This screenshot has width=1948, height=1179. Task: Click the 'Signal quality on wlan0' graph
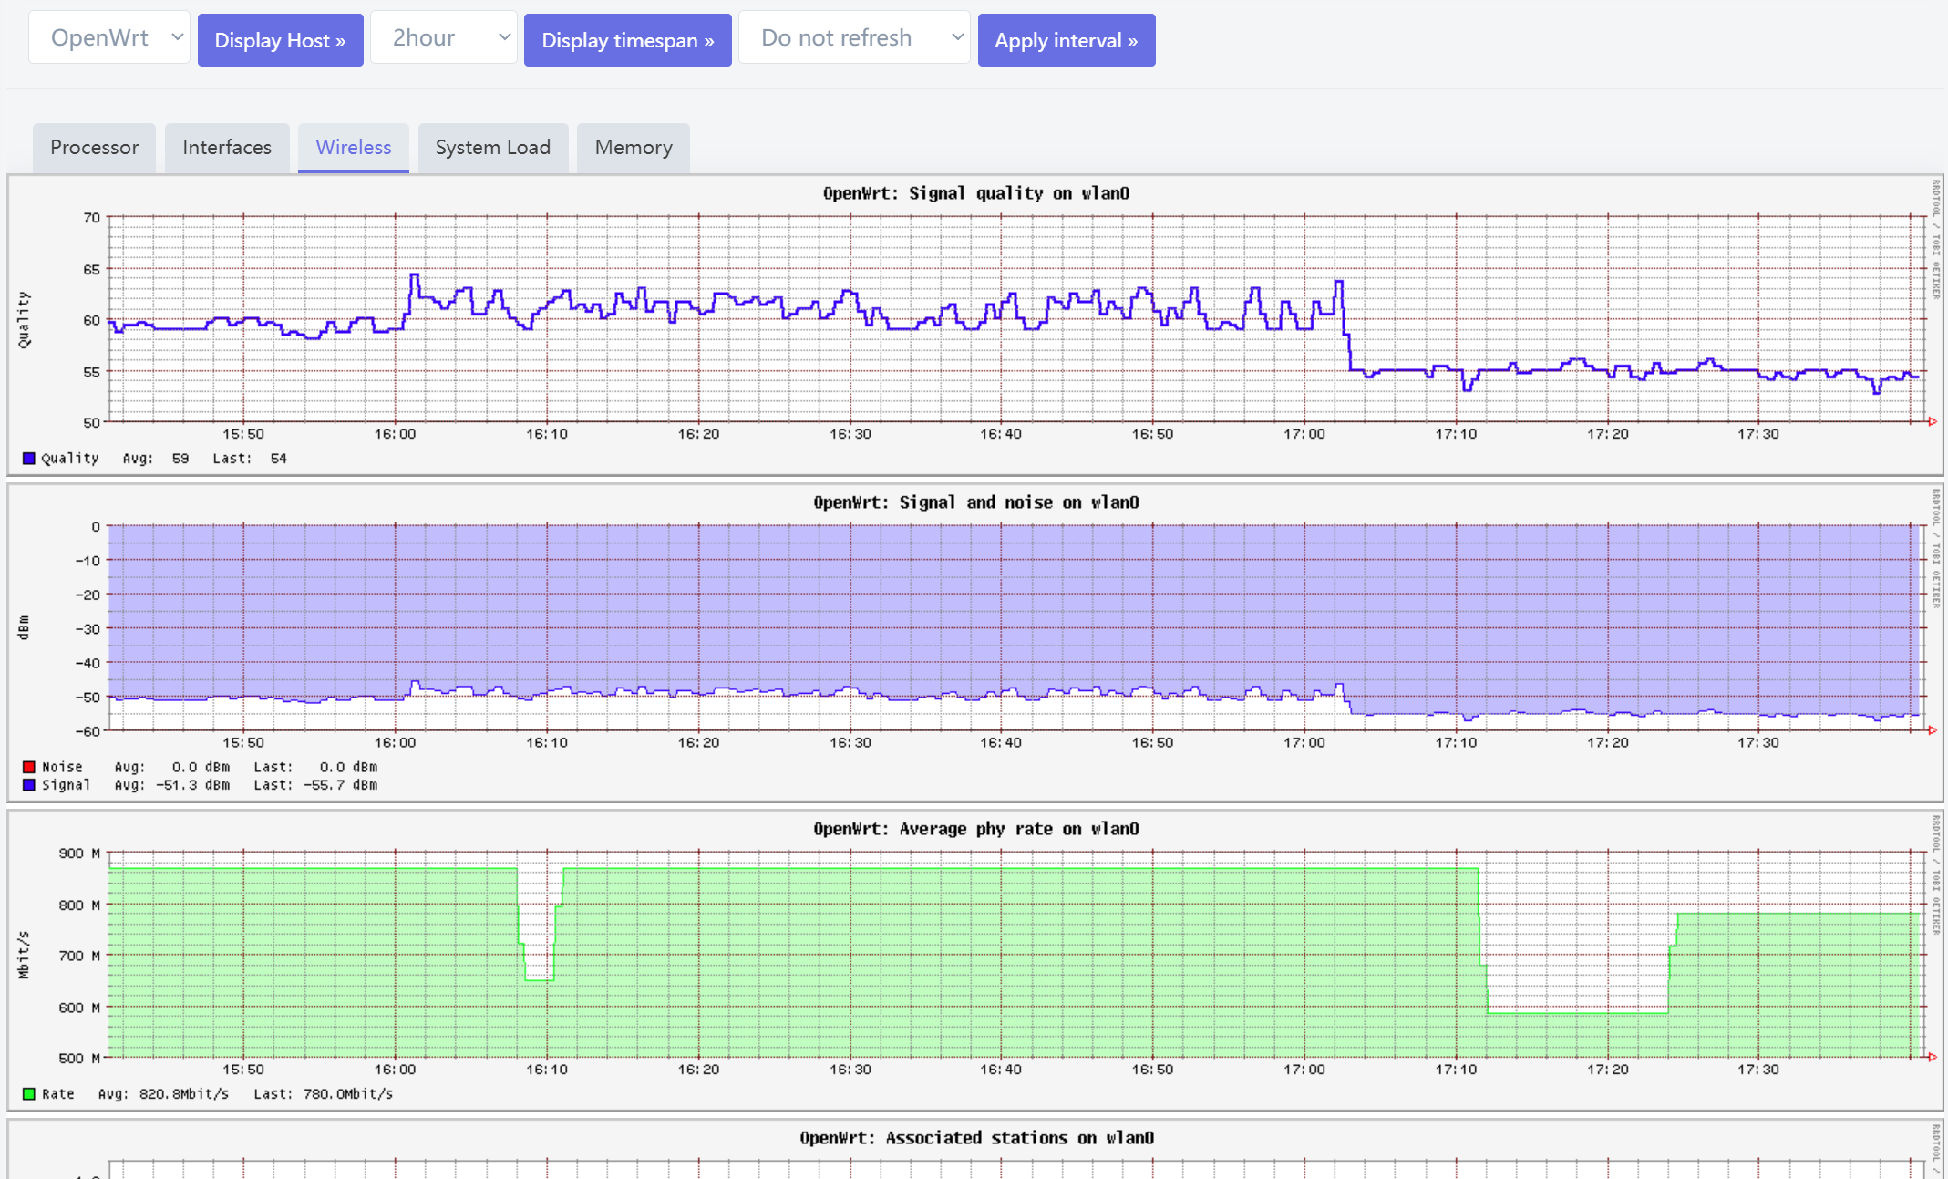(x=975, y=319)
